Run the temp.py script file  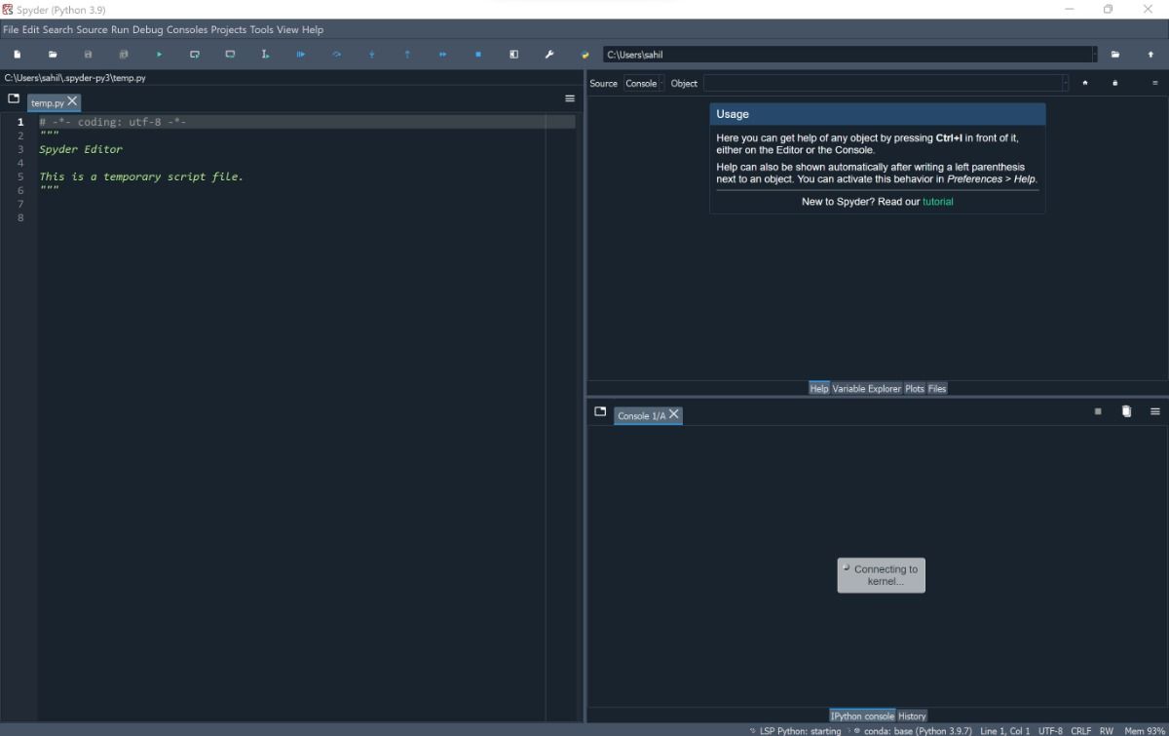coord(158,54)
